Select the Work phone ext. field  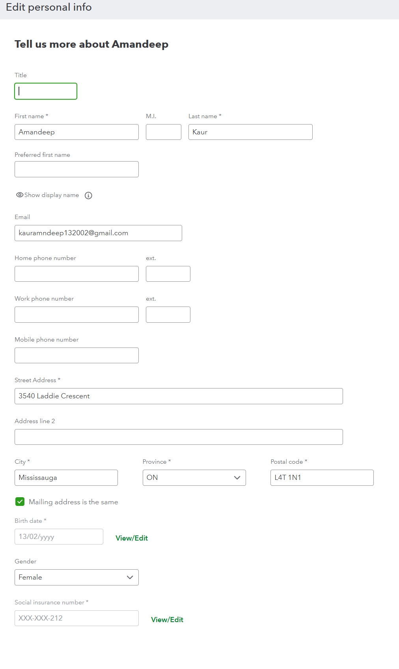[x=168, y=314]
